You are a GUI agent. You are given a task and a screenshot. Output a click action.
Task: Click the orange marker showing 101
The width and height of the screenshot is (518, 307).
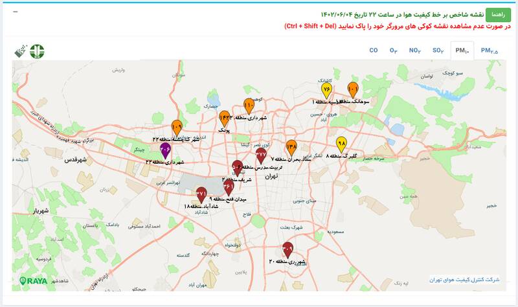[353, 89]
